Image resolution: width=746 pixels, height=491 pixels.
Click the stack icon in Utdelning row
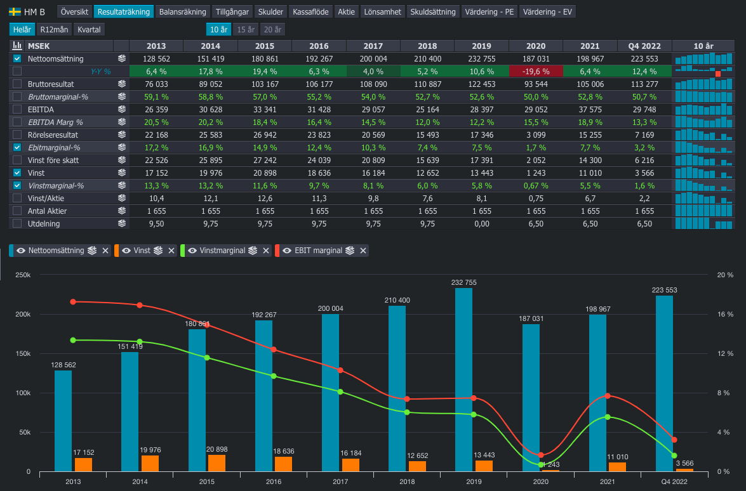[121, 223]
